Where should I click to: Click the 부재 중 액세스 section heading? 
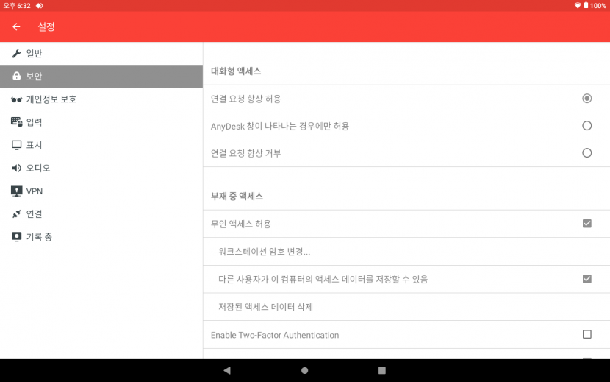(237, 196)
